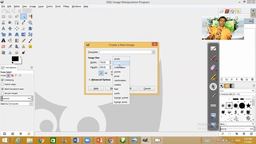Enable the Feather edges checkbox

(x=2, y=84)
